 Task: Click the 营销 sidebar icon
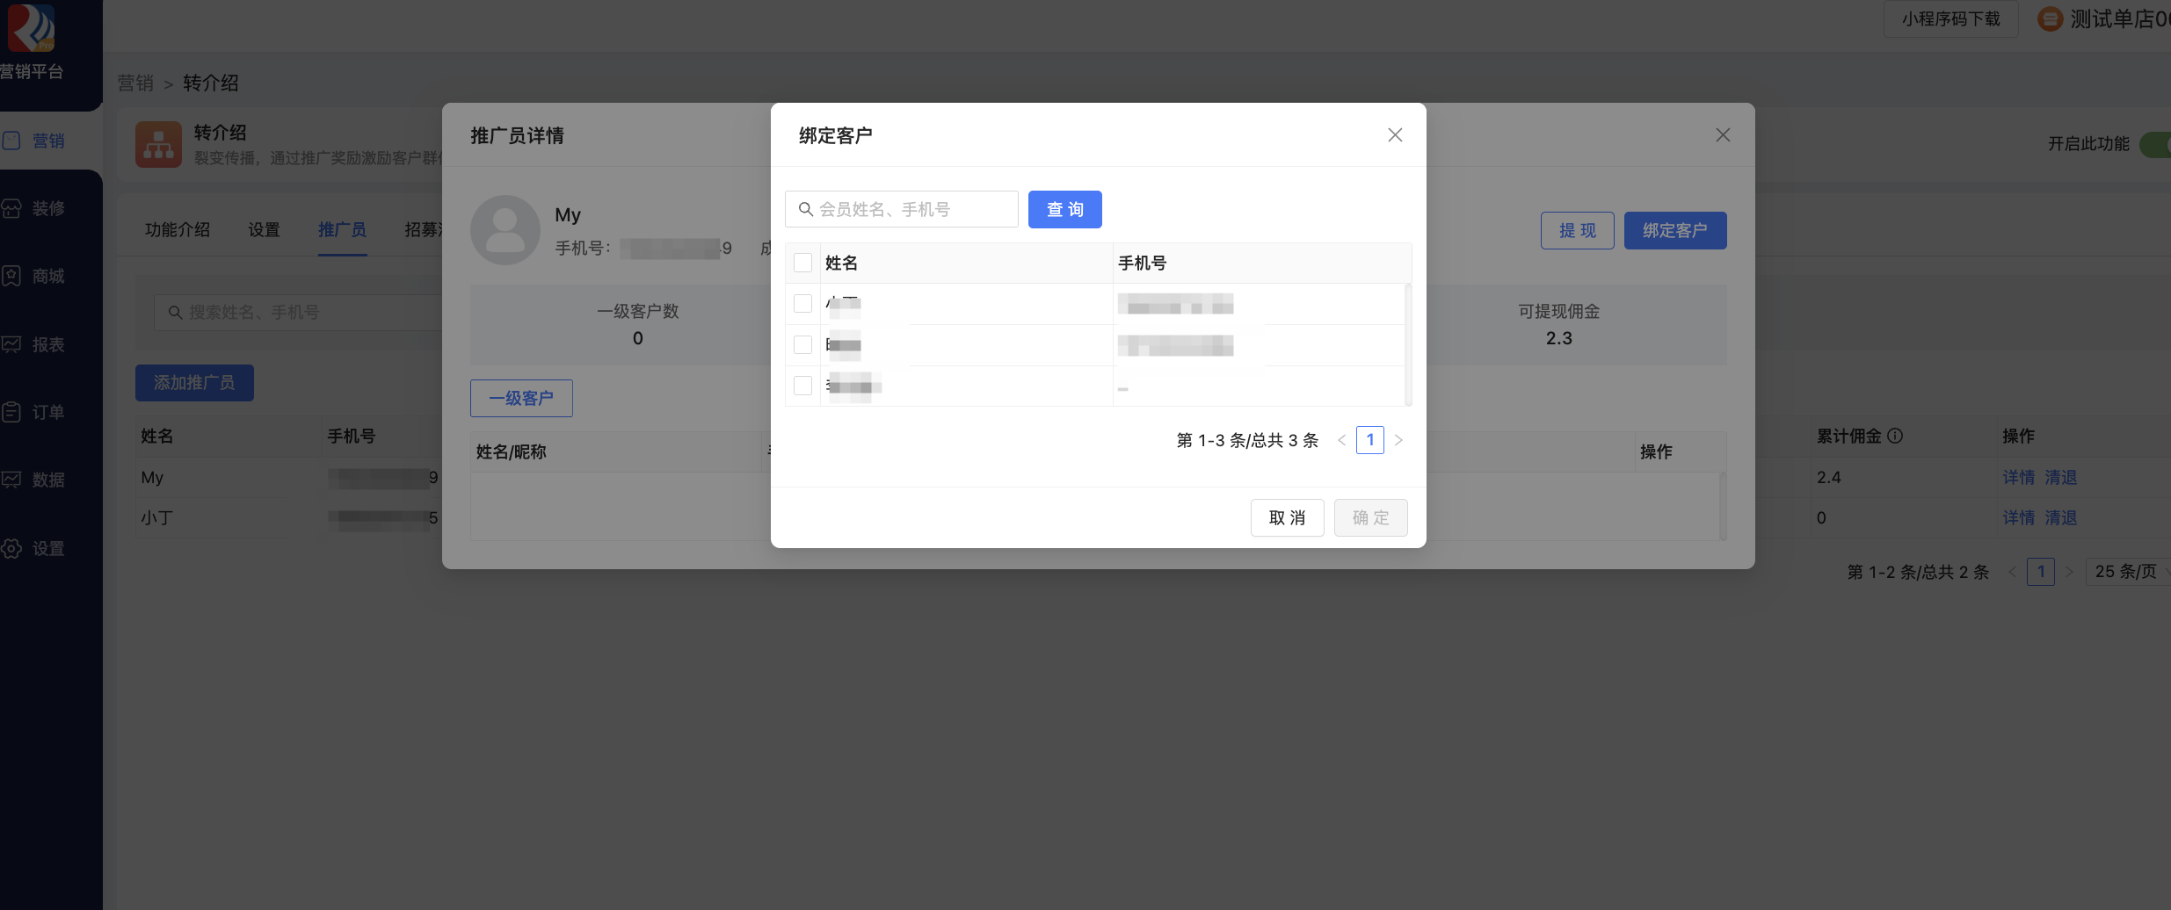(x=11, y=141)
